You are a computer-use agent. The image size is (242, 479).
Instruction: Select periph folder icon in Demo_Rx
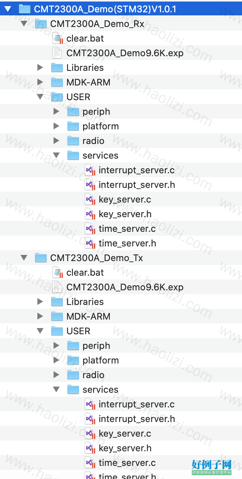point(73,112)
